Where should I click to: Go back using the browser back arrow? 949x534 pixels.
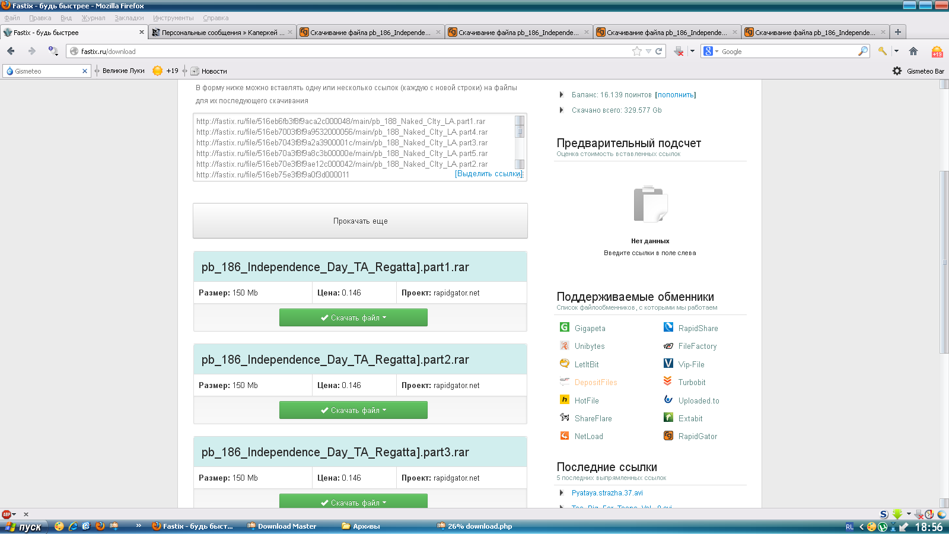tap(11, 51)
